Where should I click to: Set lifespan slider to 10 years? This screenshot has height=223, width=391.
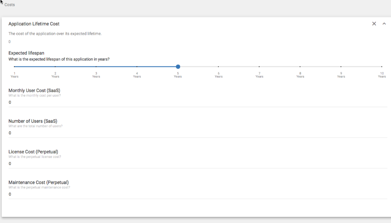point(382,67)
